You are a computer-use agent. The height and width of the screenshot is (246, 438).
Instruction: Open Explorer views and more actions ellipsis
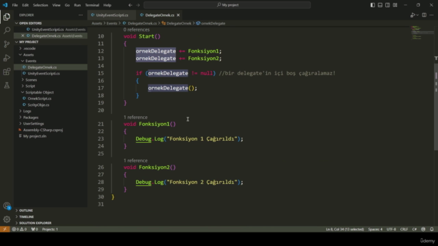[81, 15]
